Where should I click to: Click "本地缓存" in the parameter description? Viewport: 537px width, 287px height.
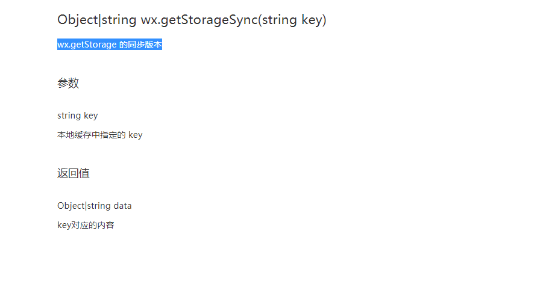[74, 135]
